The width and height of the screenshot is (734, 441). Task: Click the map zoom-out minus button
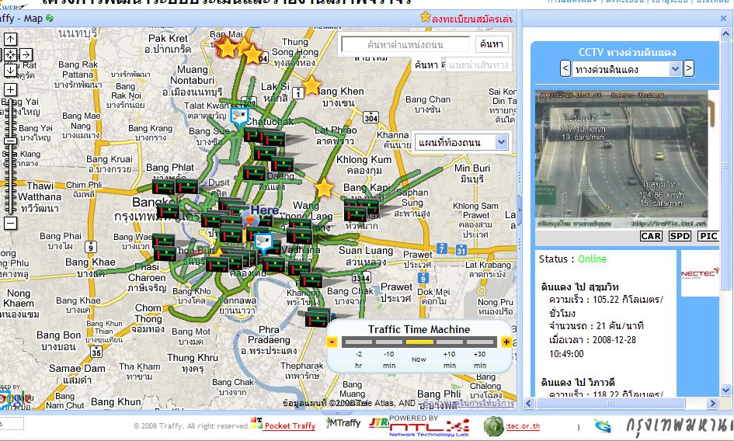click(11, 224)
